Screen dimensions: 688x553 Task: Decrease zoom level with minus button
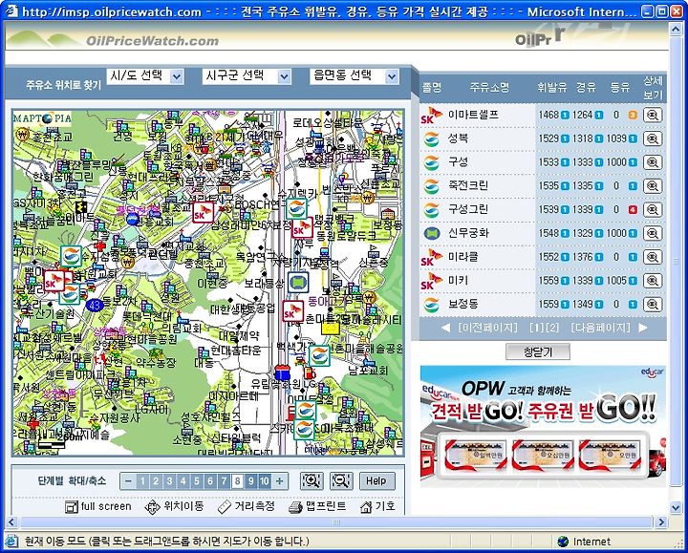click(128, 481)
